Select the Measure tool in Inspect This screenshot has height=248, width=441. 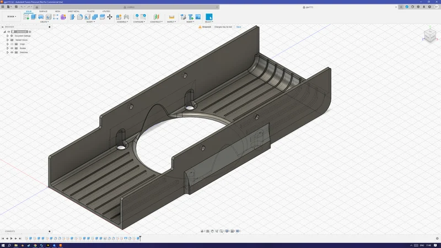tap(171, 17)
